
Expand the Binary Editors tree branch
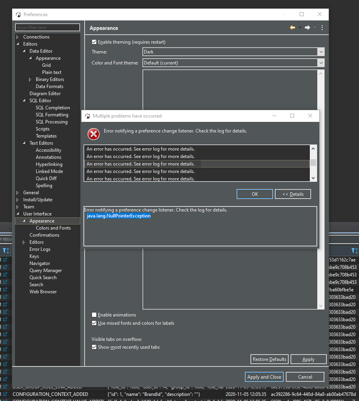(29, 79)
